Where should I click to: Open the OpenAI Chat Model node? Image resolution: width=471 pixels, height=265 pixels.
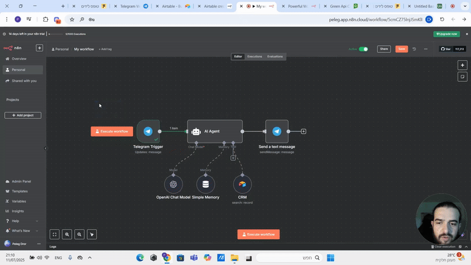[x=174, y=184]
